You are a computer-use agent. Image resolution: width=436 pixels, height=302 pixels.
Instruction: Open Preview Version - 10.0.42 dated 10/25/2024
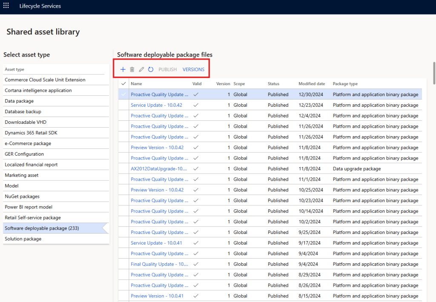[x=157, y=190]
